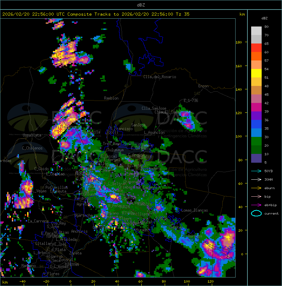Pick the magenta swatch in dBZ scale

coord(256,107)
